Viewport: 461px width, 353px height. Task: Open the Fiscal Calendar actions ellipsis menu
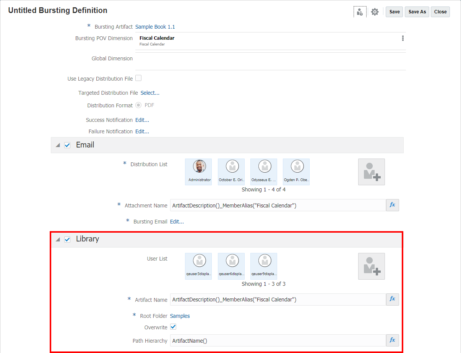[x=403, y=38]
